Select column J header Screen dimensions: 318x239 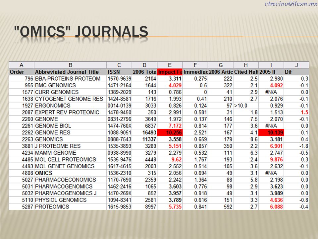coord(296,65)
